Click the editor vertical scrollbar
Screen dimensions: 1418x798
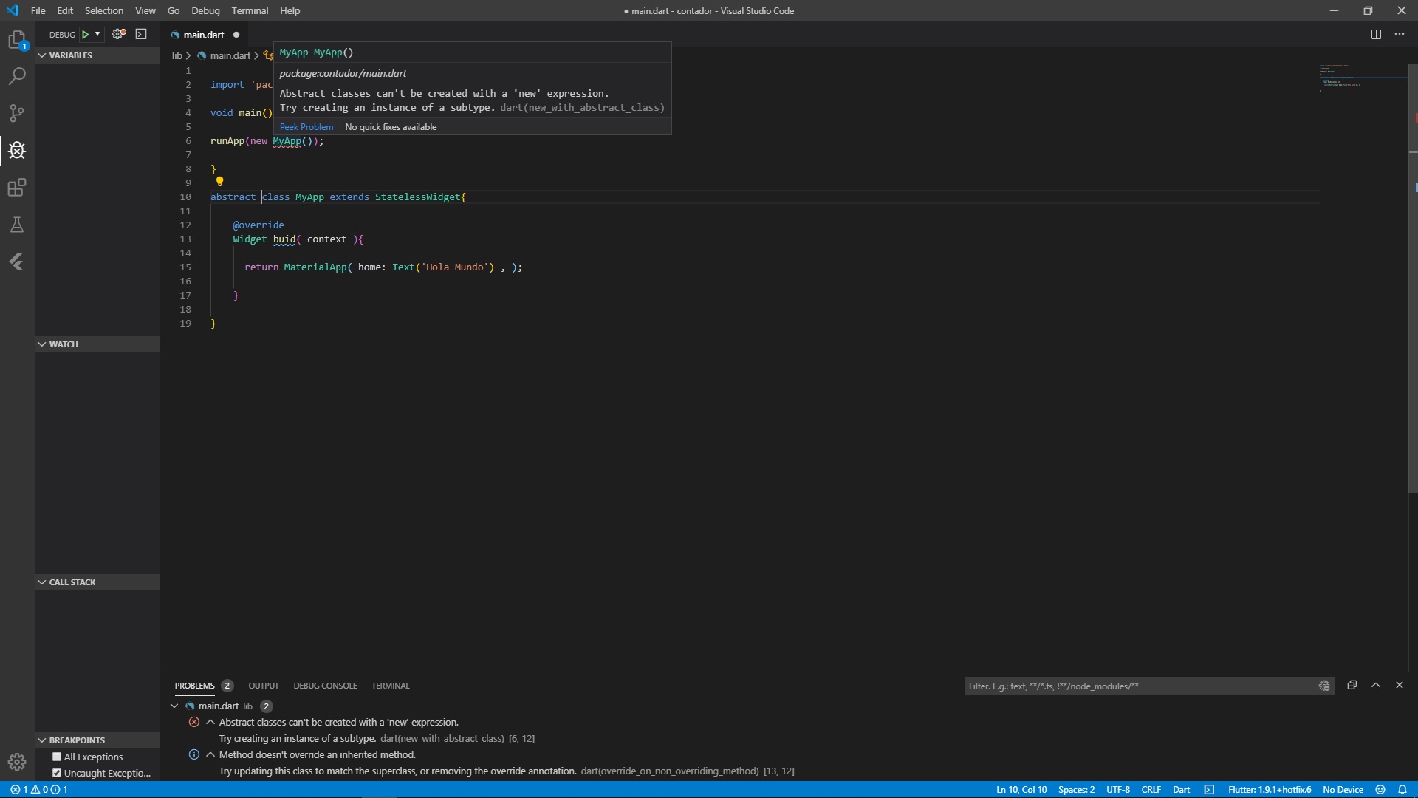[x=1413, y=277]
